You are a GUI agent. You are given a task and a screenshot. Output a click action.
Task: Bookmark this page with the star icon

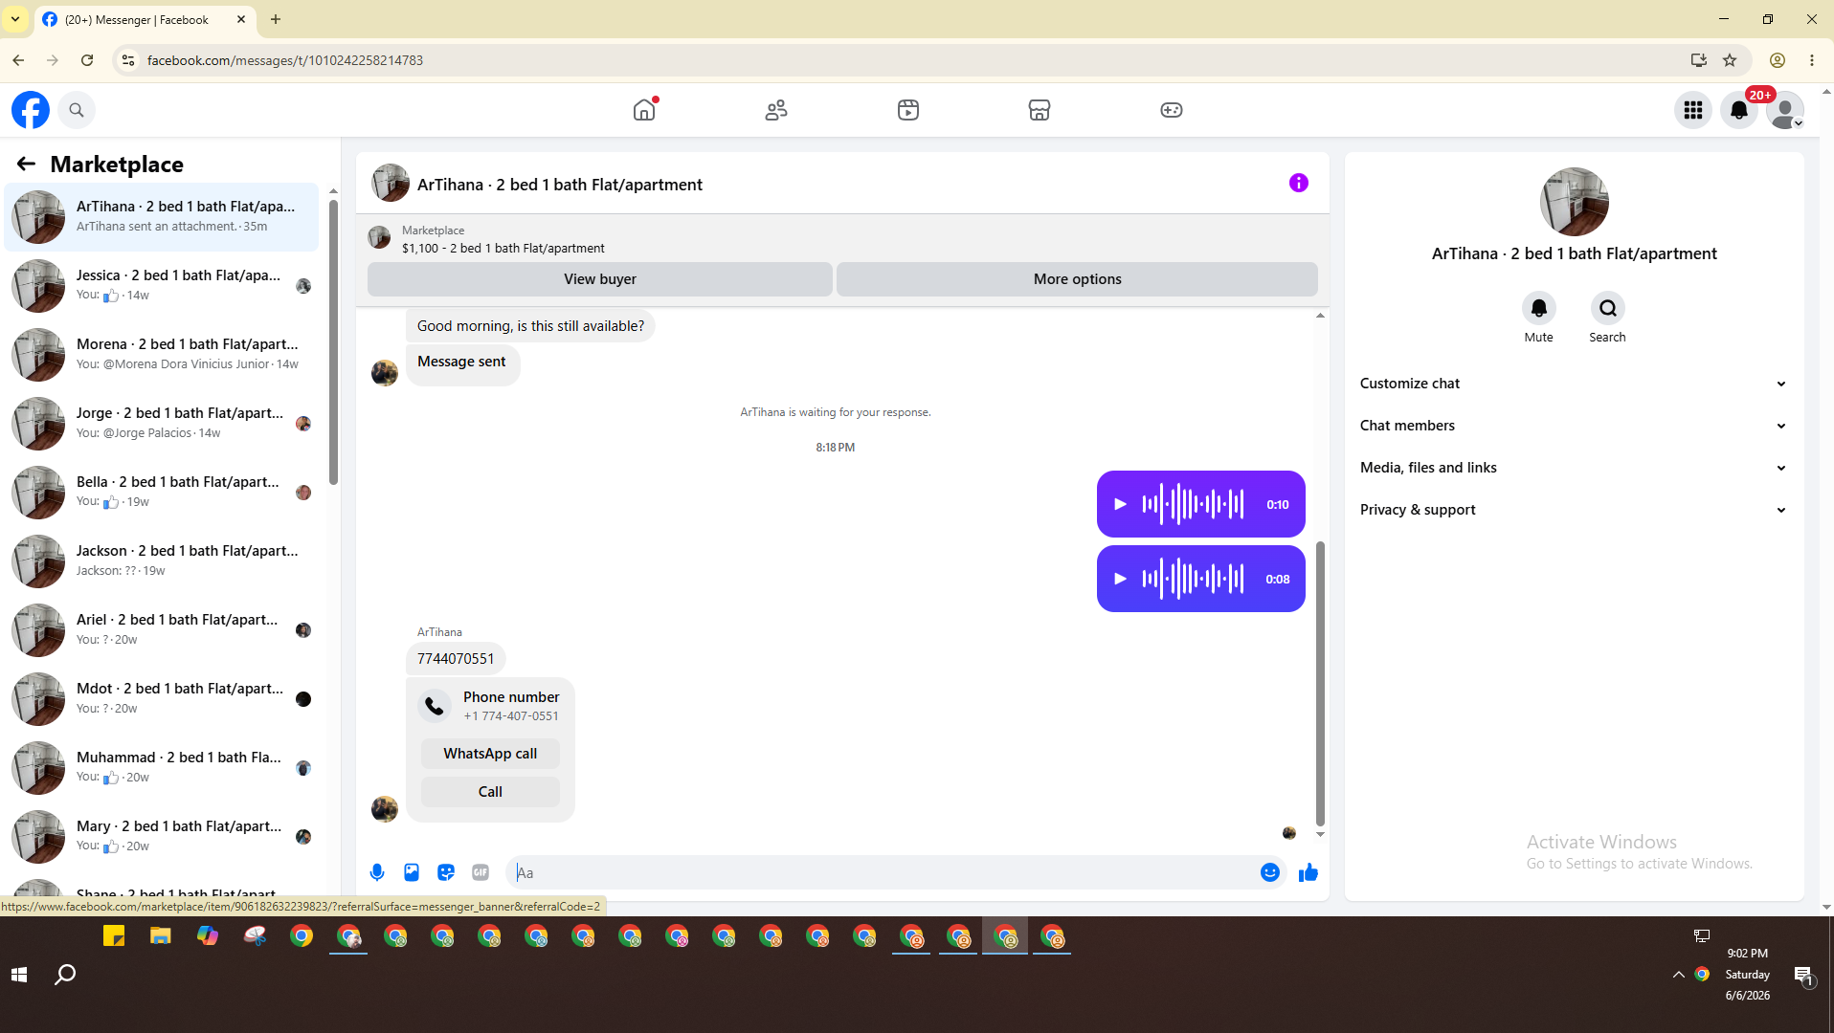1730,60
